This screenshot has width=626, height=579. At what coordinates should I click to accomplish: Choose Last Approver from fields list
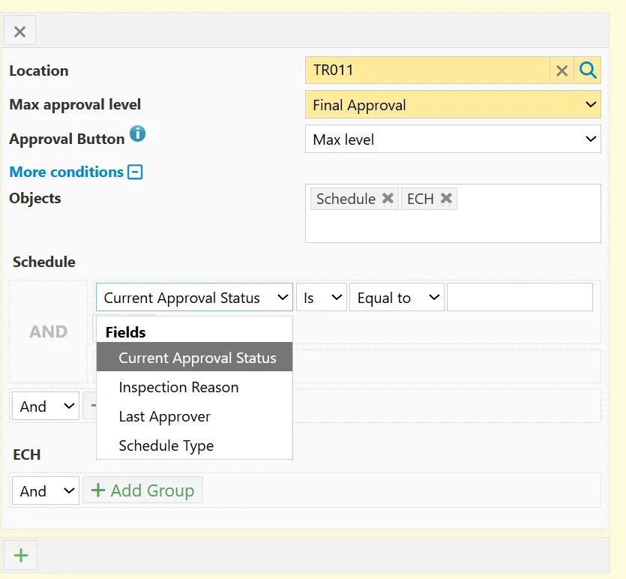pos(194,416)
